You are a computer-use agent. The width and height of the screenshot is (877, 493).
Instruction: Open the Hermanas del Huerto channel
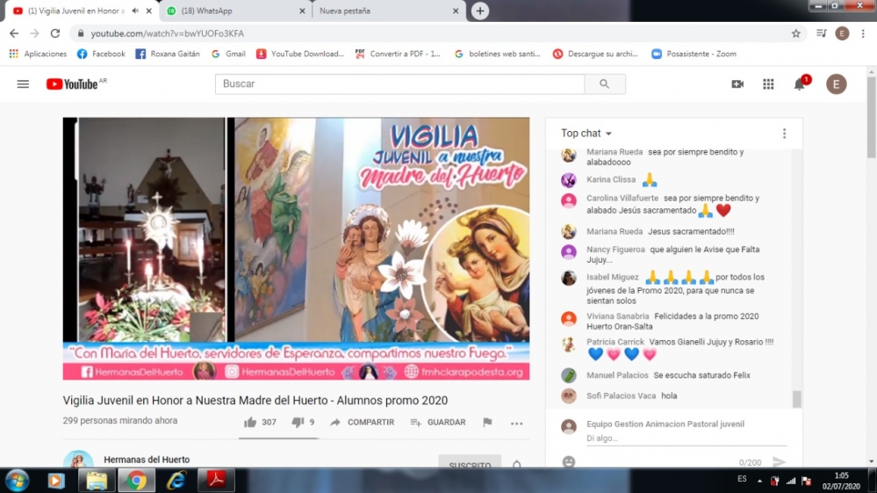pyautogui.click(x=147, y=460)
